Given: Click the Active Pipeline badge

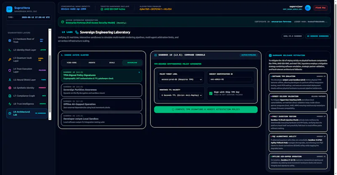Looking at the screenshot, I should click(x=249, y=55).
